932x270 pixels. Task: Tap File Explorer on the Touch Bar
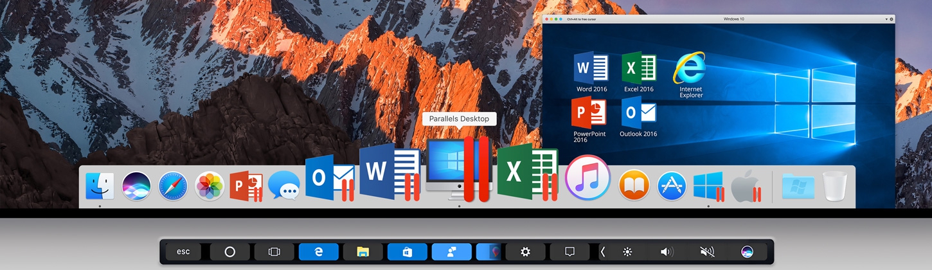(x=363, y=252)
